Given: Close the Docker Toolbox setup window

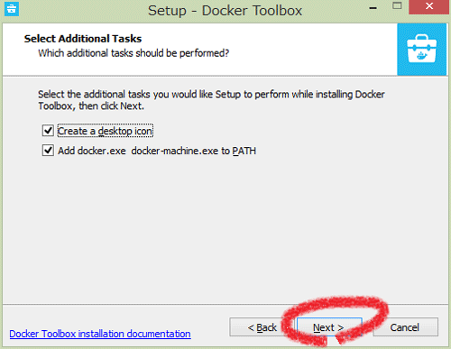Looking at the screenshot, I should point(429,6).
